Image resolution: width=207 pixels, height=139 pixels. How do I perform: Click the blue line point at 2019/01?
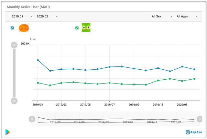pyautogui.click(x=38, y=60)
